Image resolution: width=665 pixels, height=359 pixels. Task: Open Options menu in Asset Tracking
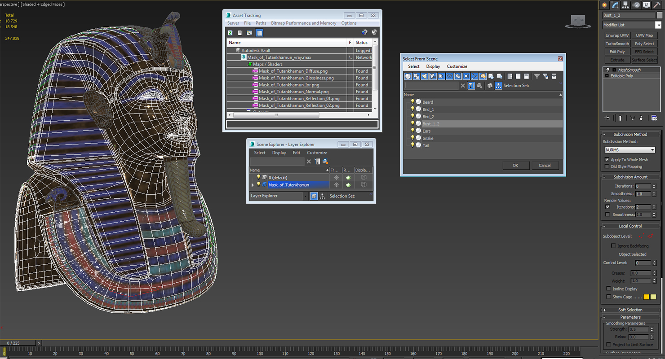pos(349,23)
